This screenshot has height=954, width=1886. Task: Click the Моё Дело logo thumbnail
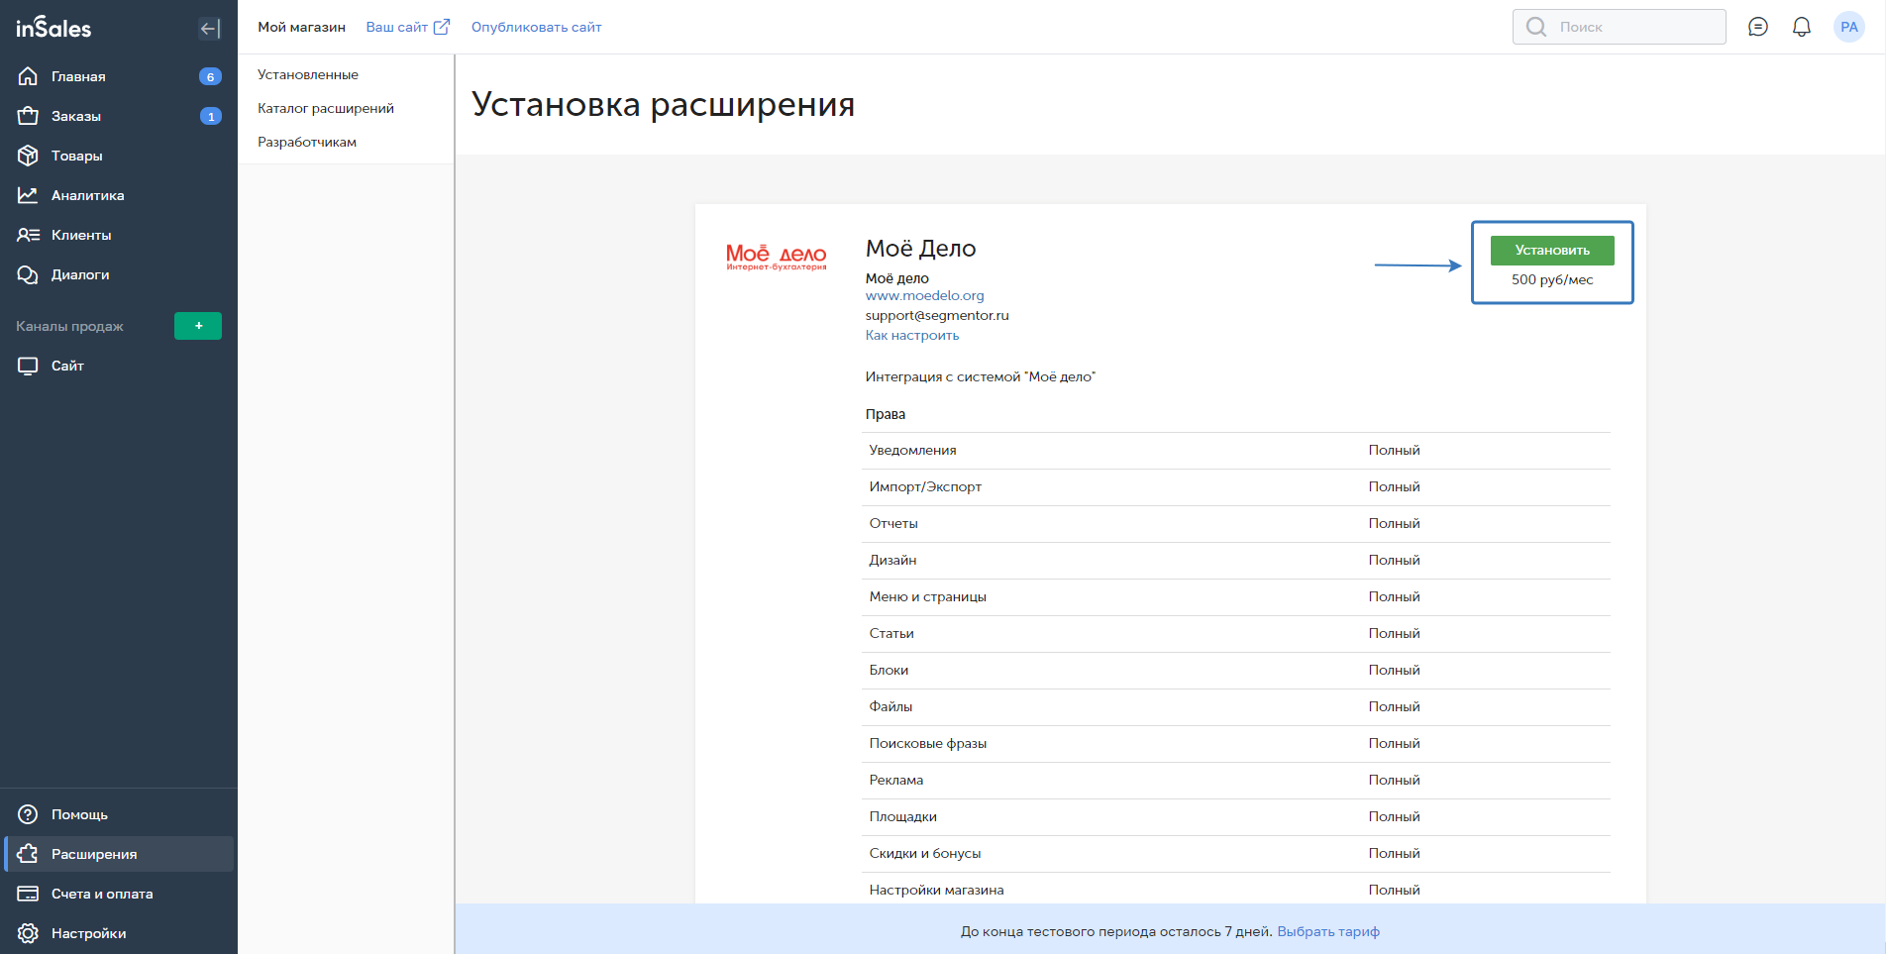[776, 257]
